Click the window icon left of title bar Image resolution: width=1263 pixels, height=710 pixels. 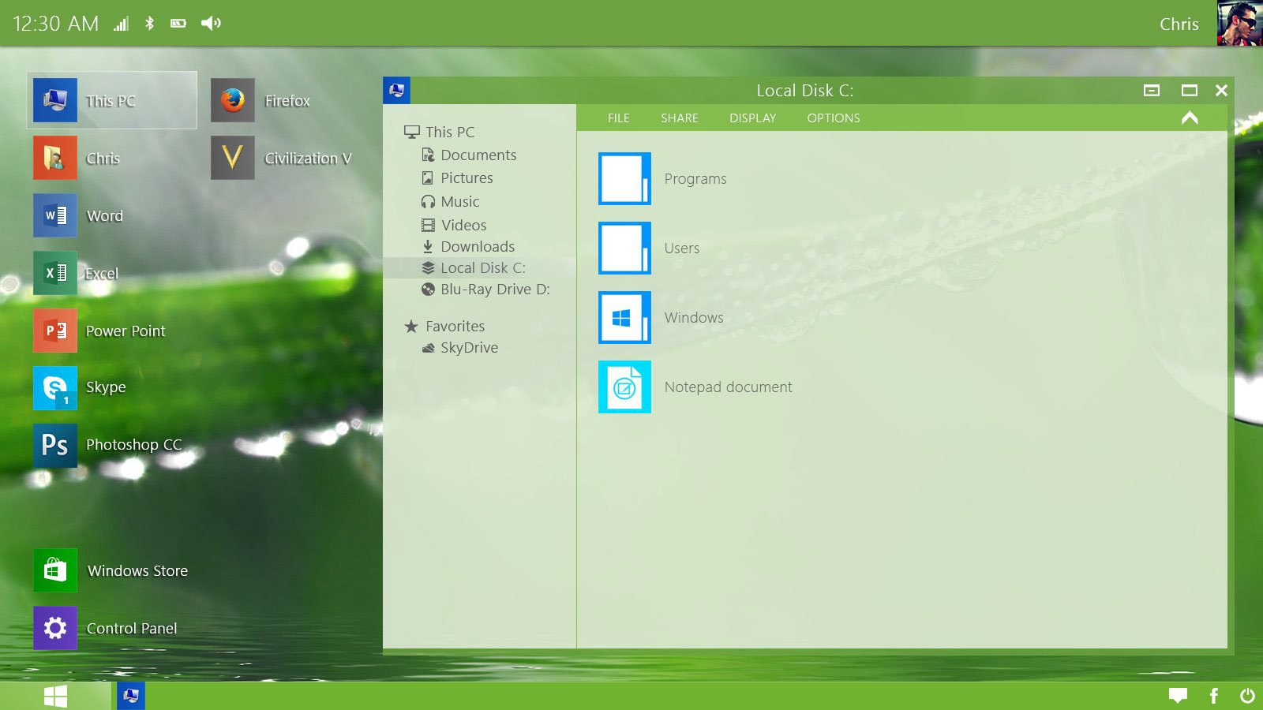pyautogui.click(x=396, y=90)
